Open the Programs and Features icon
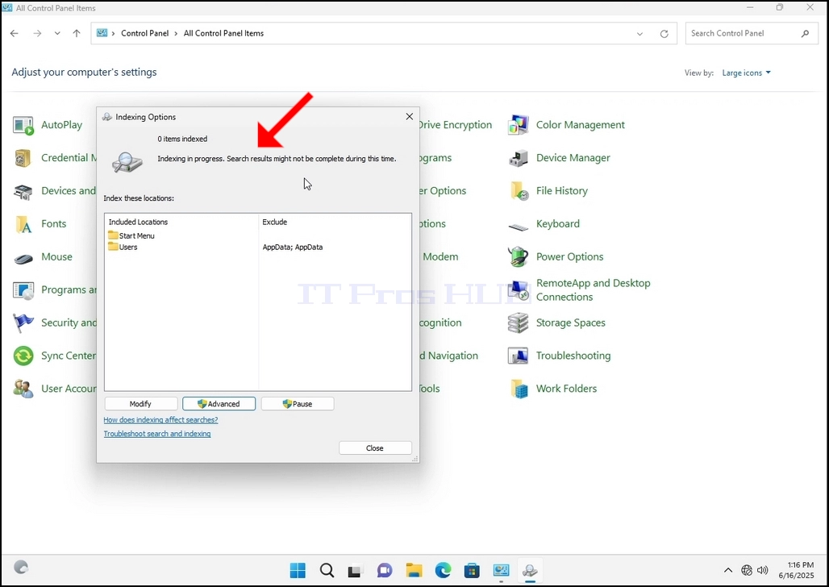The image size is (829, 587). 23,289
